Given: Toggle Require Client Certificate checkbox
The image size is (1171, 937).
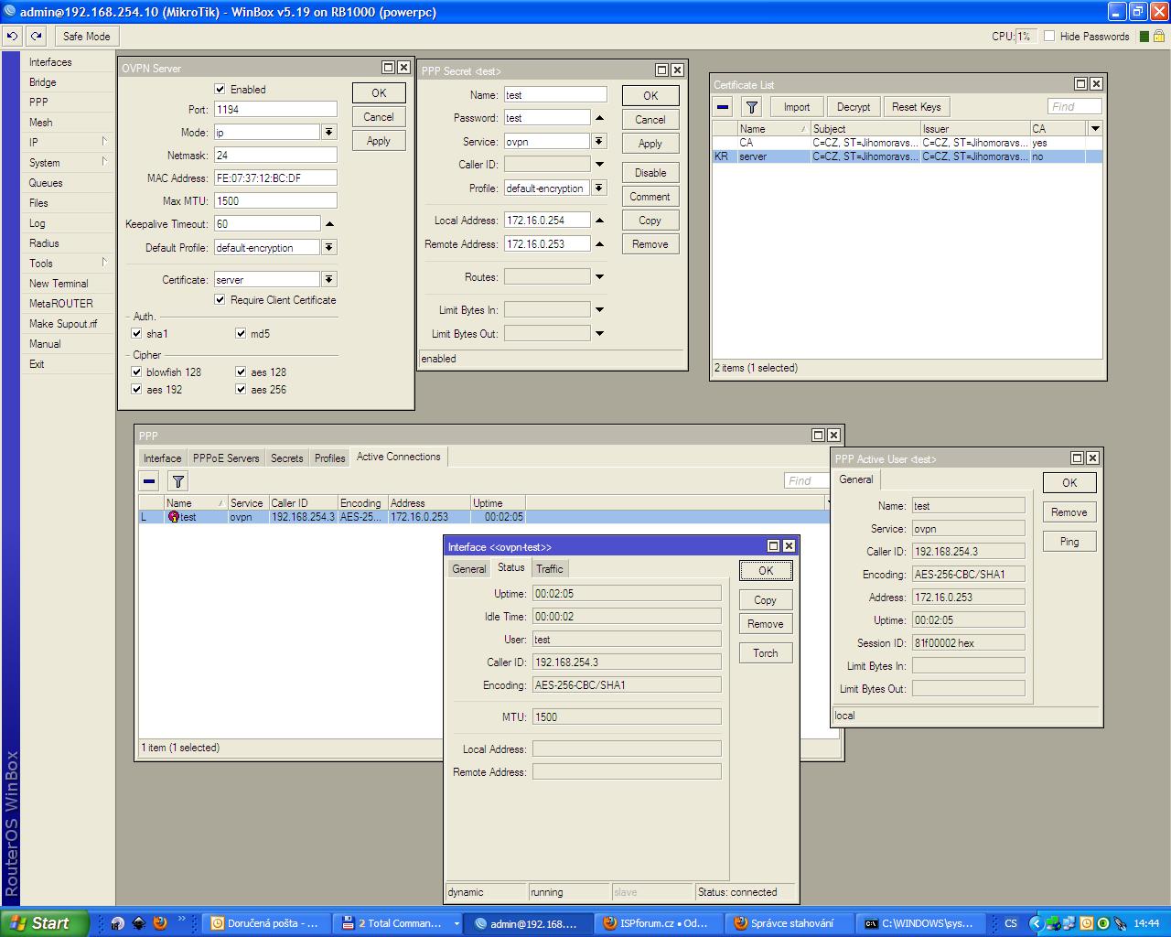Looking at the screenshot, I should pos(220,299).
